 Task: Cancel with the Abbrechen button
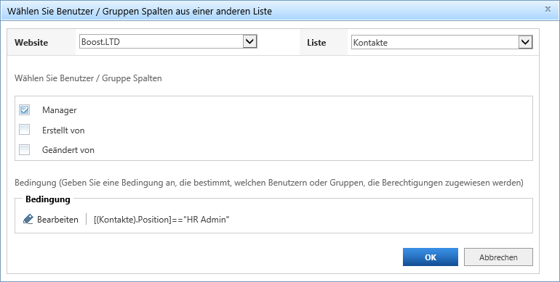point(498,257)
